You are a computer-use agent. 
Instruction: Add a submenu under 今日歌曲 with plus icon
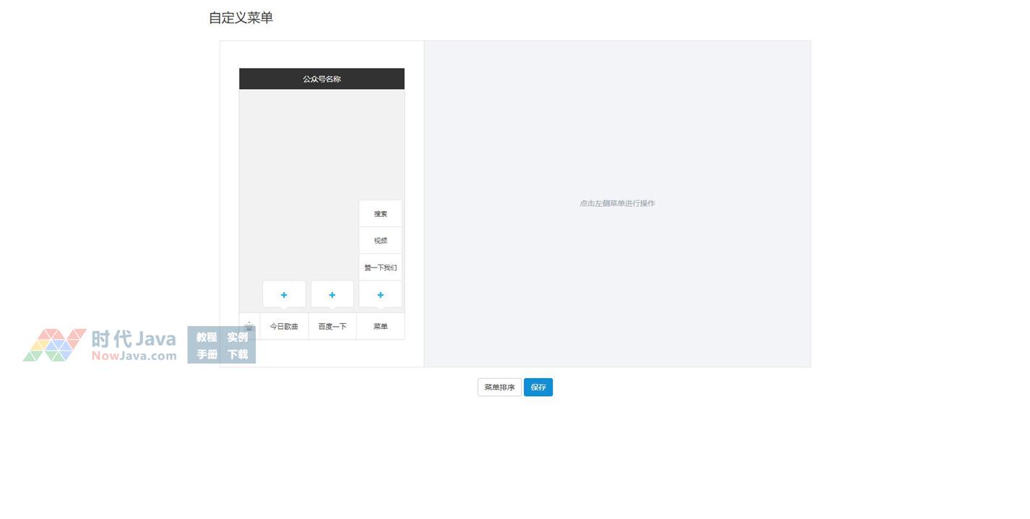(x=284, y=295)
